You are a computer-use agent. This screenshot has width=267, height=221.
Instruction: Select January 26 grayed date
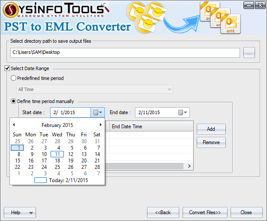click(31, 141)
